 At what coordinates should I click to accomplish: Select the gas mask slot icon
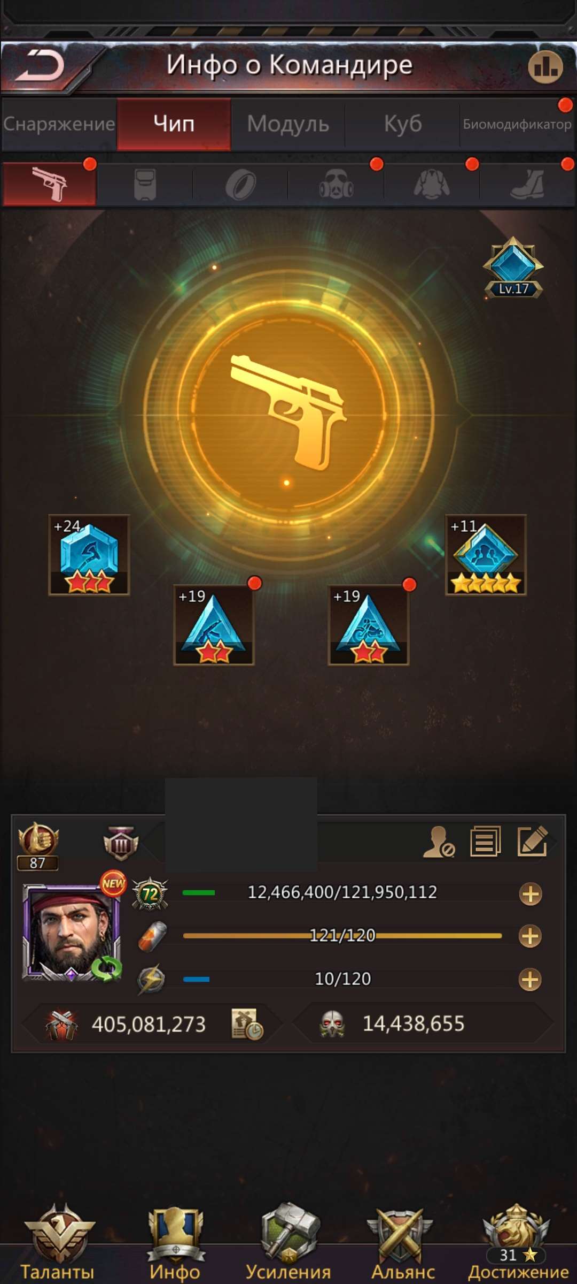[x=336, y=185]
